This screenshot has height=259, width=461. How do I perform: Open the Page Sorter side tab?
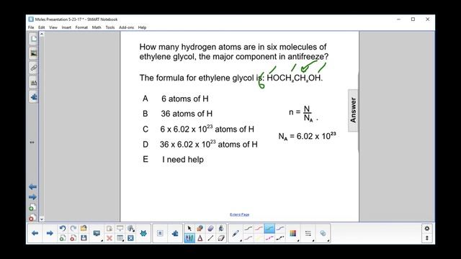34,39
